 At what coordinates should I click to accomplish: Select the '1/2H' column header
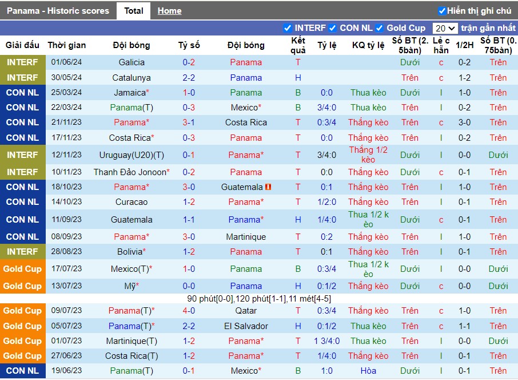pyautogui.click(x=464, y=45)
